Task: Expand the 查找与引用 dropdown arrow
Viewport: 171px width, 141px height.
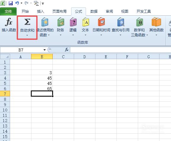Action: coord(121,35)
